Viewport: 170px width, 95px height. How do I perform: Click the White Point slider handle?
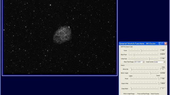pos(149,59)
